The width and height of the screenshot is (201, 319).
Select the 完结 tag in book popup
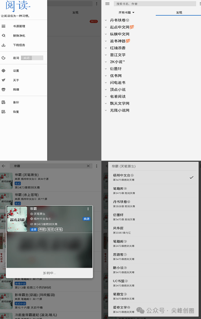(x=50, y=229)
